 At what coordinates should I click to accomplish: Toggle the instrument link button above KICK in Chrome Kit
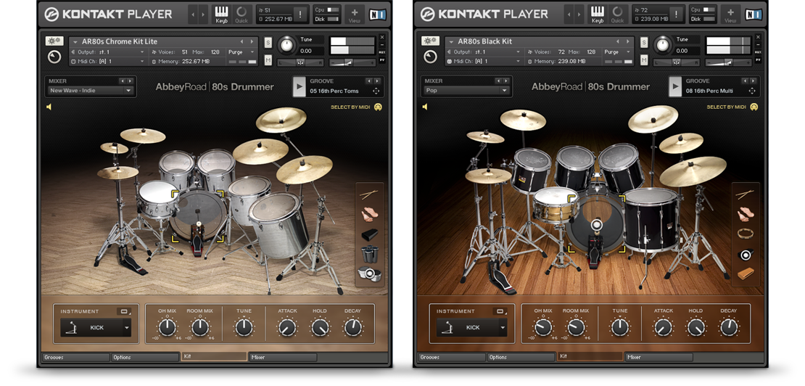pos(124,311)
